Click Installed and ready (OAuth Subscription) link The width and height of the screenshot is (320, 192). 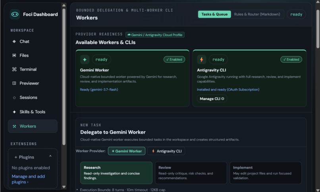point(228,89)
